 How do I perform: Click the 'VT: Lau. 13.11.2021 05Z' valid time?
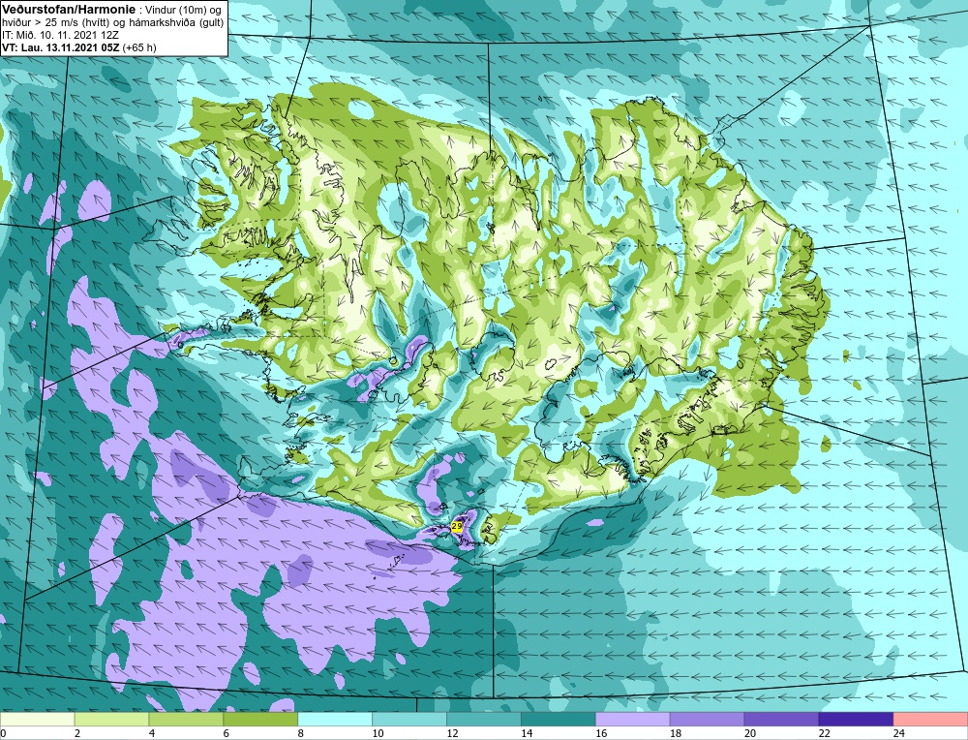coord(60,47)
